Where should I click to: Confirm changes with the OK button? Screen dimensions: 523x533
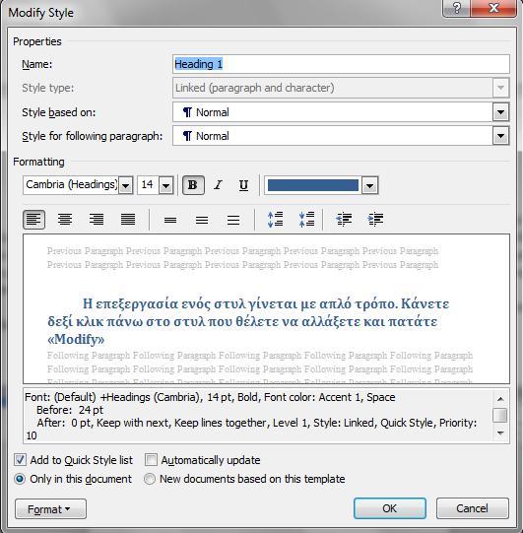389,508
